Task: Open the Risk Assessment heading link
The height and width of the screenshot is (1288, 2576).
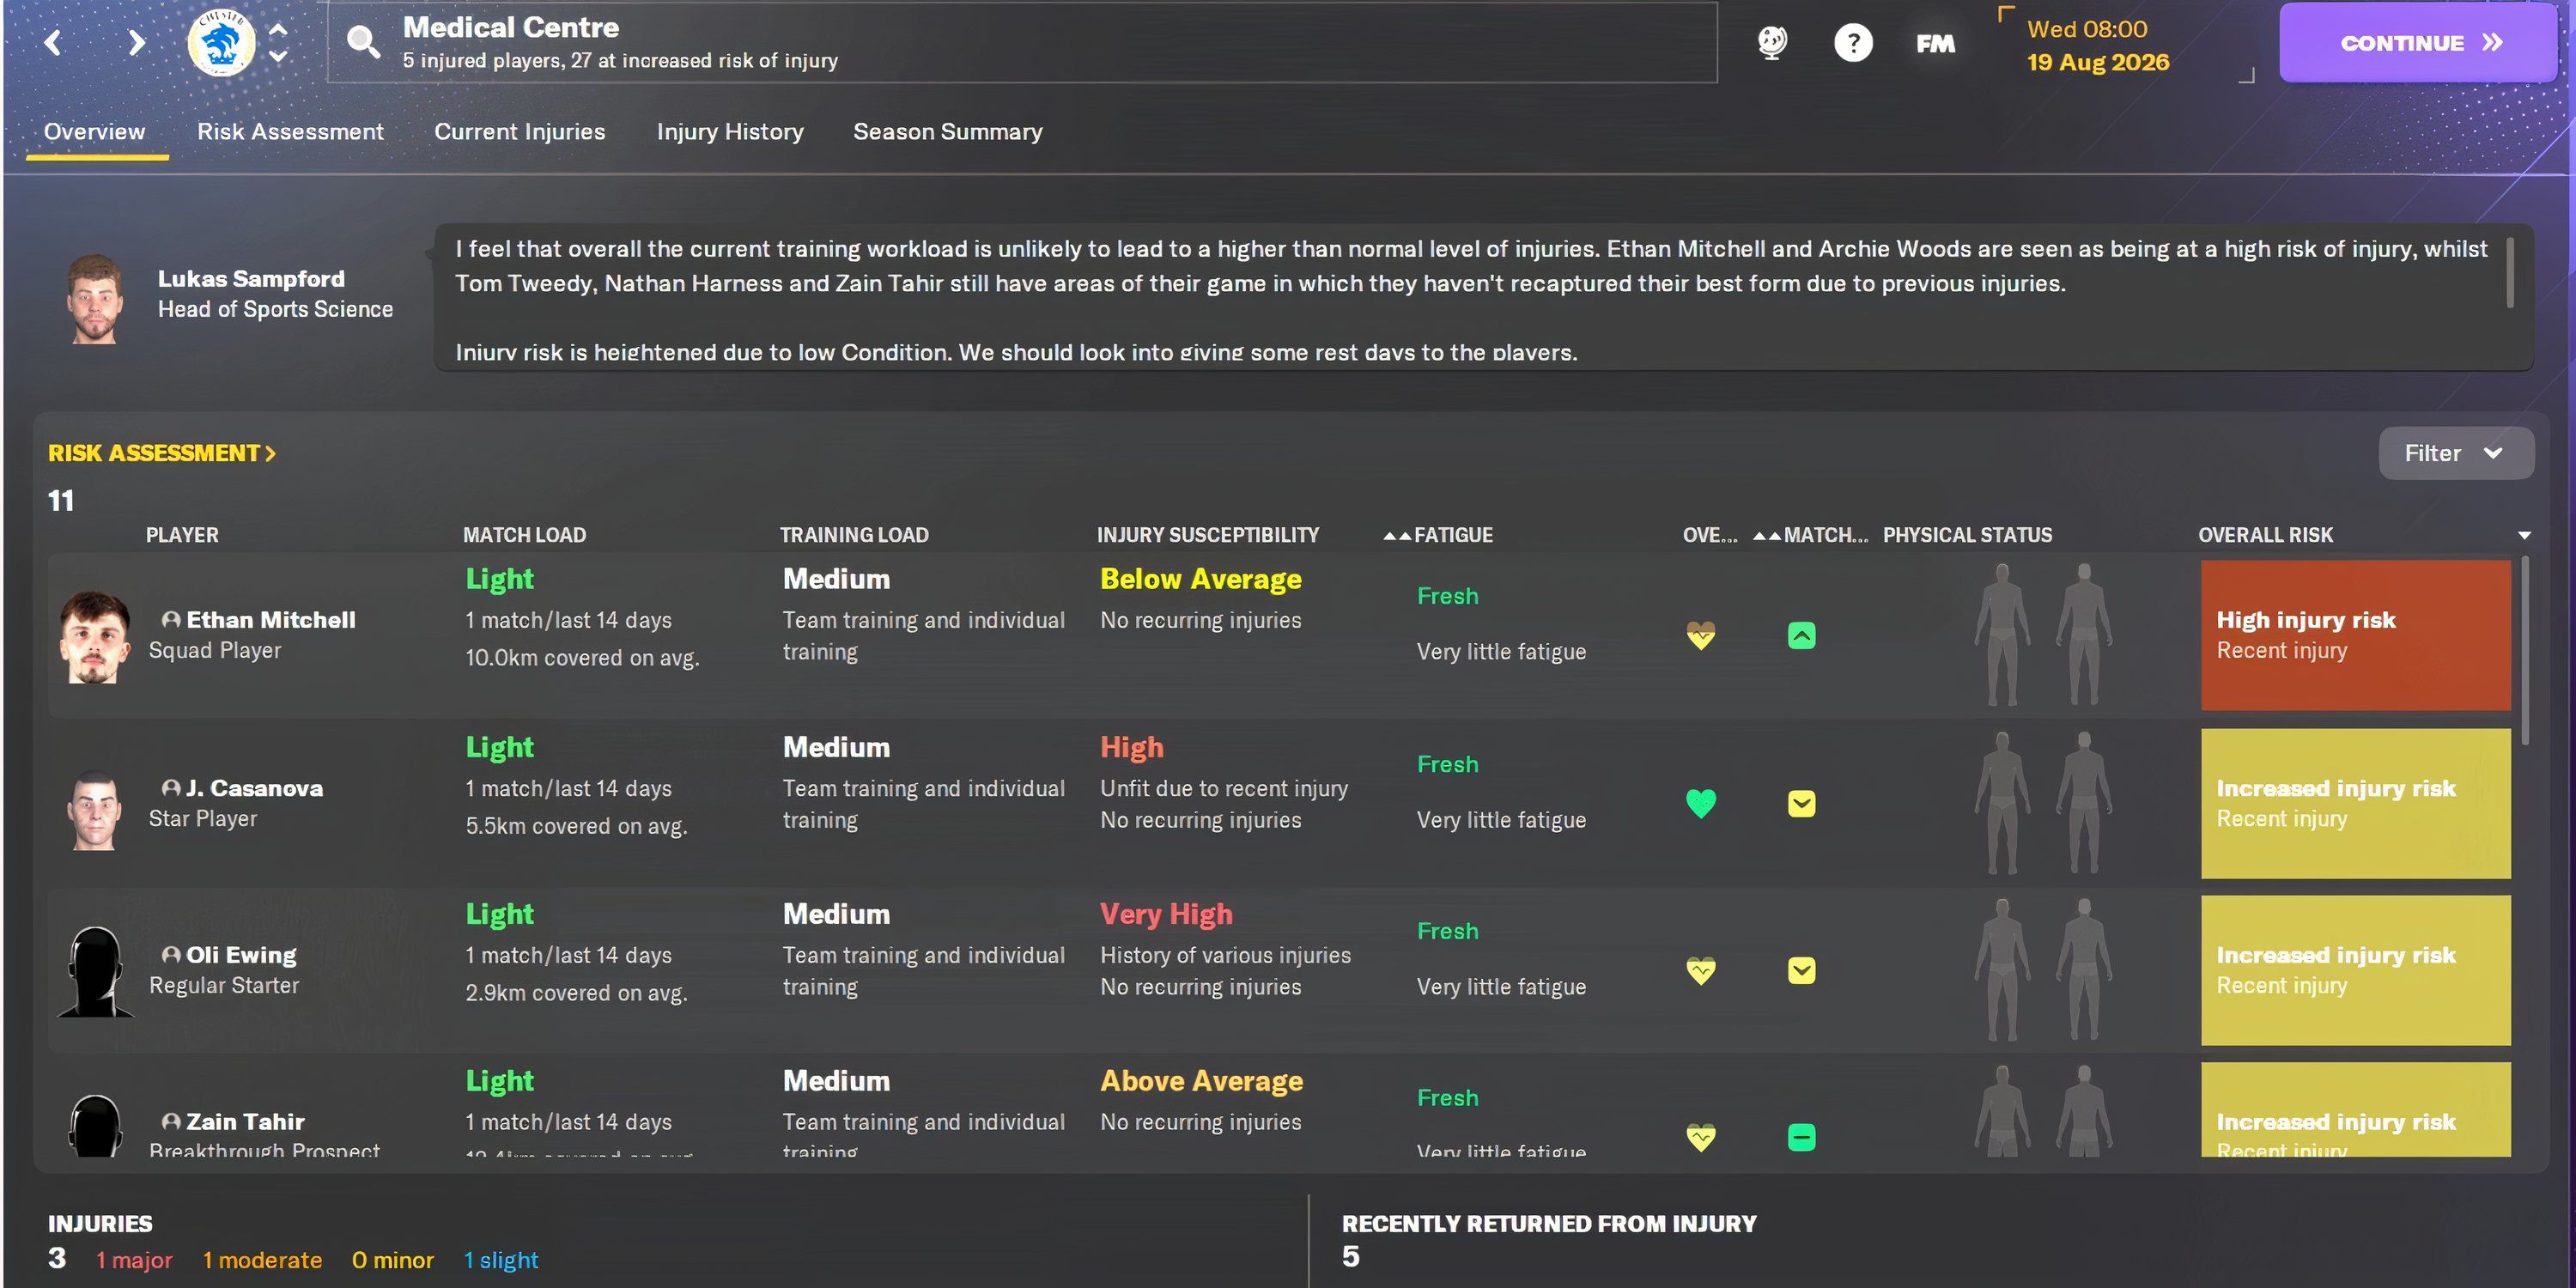Action: pyautogui.click(x=161, y=453)
